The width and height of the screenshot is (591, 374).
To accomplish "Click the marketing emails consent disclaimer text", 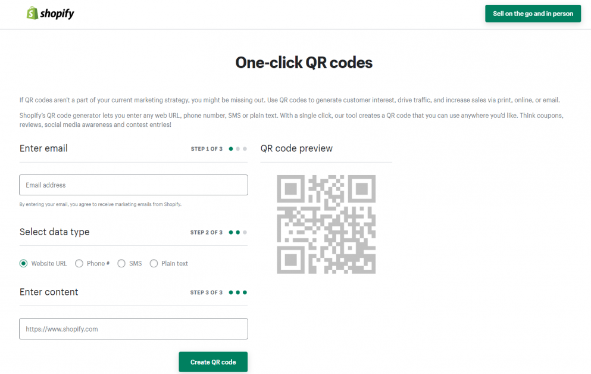I will tap(100, 204).
